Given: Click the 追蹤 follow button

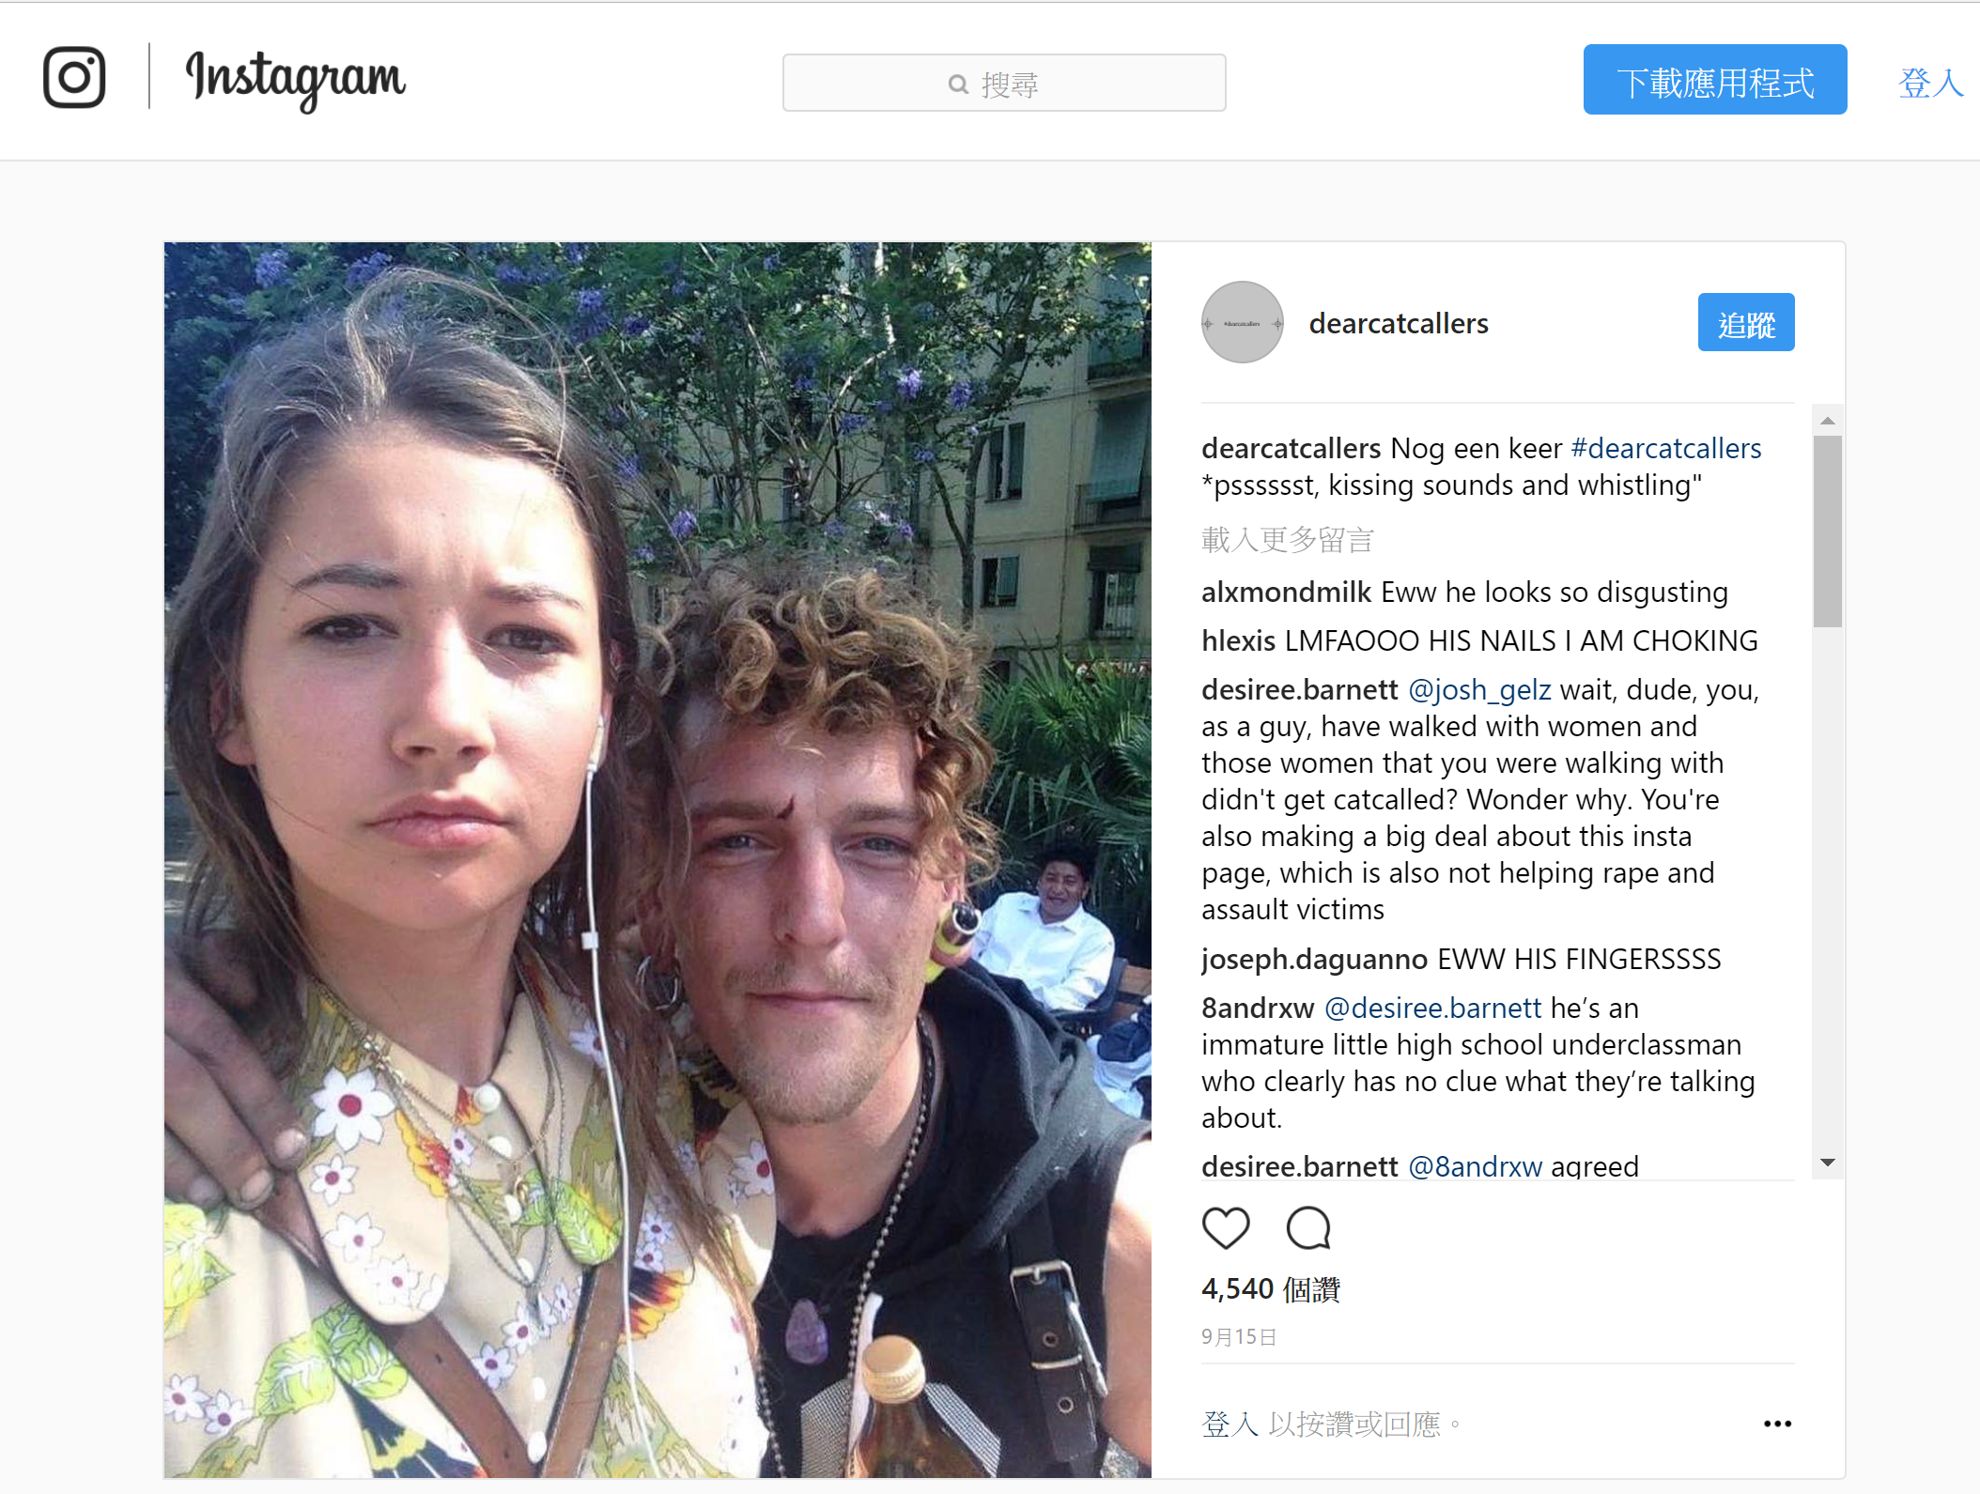Looking at the screenshot, I should point(1746,322).
